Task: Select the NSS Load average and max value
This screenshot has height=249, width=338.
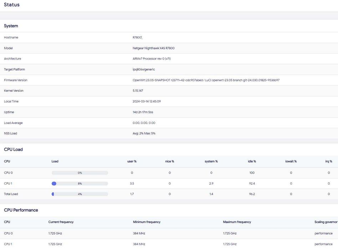Action: [144, 133]
